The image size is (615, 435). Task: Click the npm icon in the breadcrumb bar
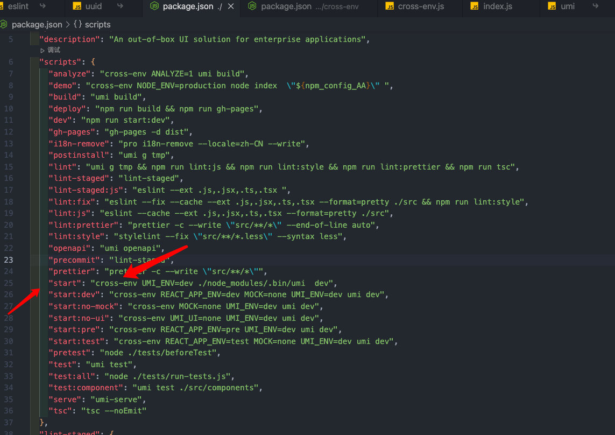pos(4,24)
